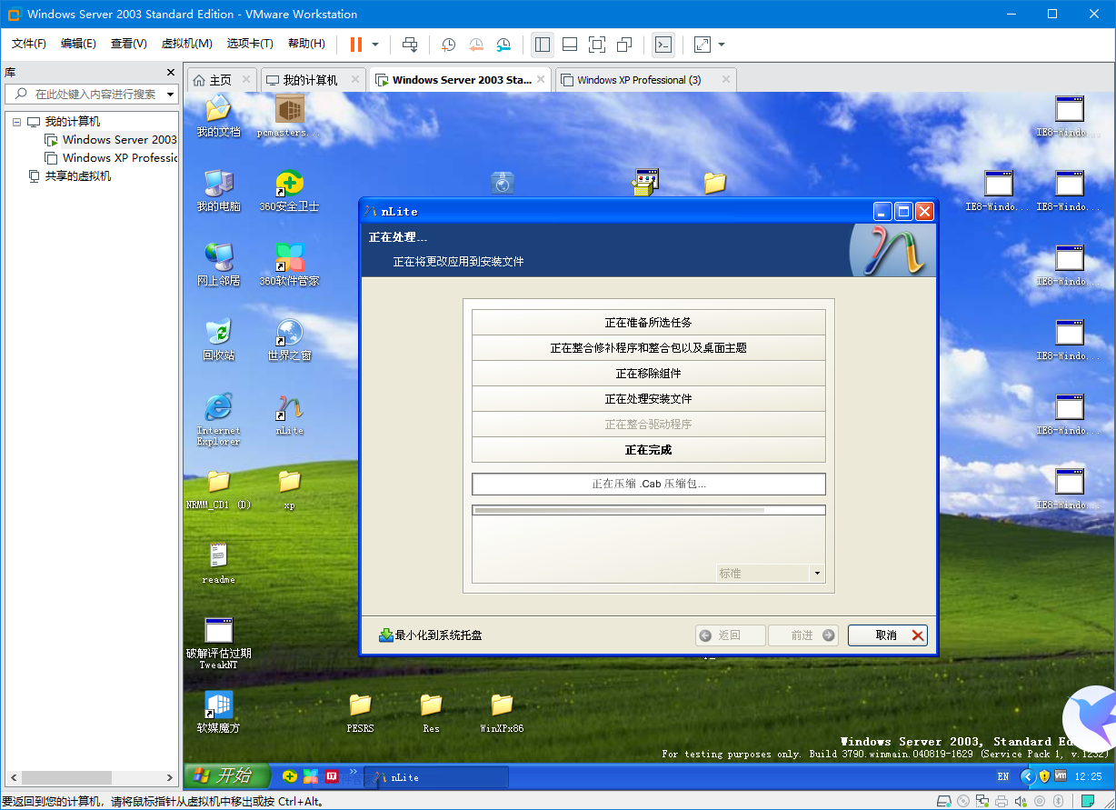
Task: Open the 世界之窗 browser desktop icon
Action: click(289, 340)
